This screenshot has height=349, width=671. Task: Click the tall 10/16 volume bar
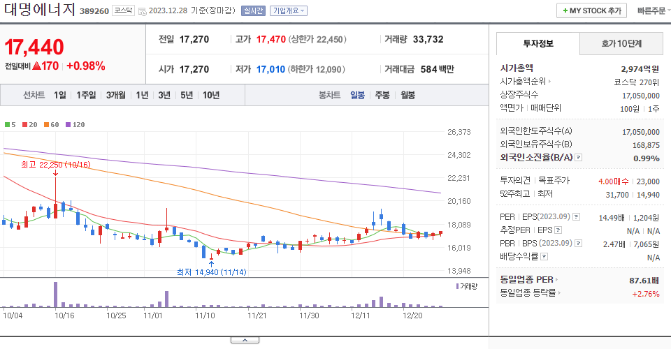click(56, 295)
